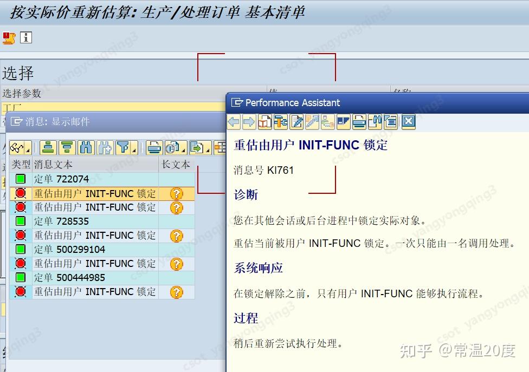Open dropdown arrow beside glasses icon
Image resolution: width=529 pixels, height=372 pixels.
27,149
